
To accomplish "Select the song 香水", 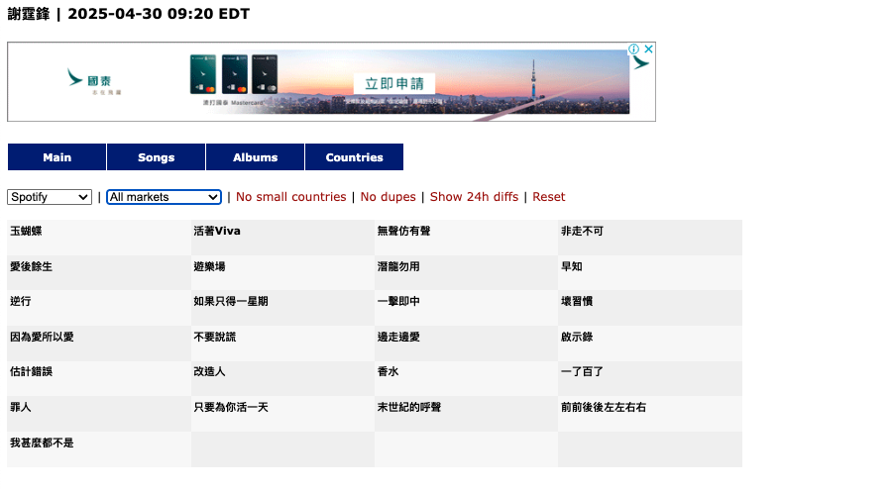I will coord(388,371).
